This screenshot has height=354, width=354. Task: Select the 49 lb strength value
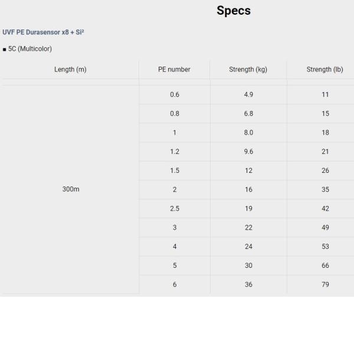click(x=325, y=228)
